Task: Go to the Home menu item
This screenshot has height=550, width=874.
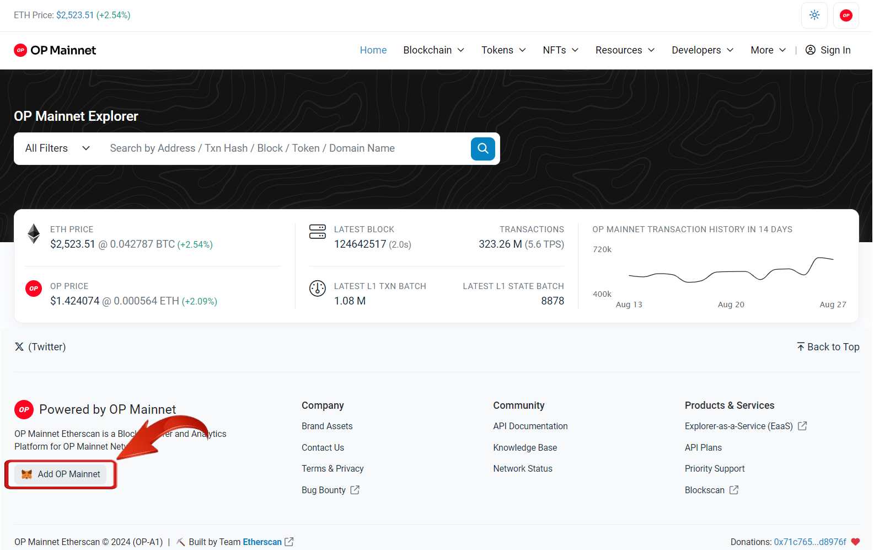Action: [373, 50]
